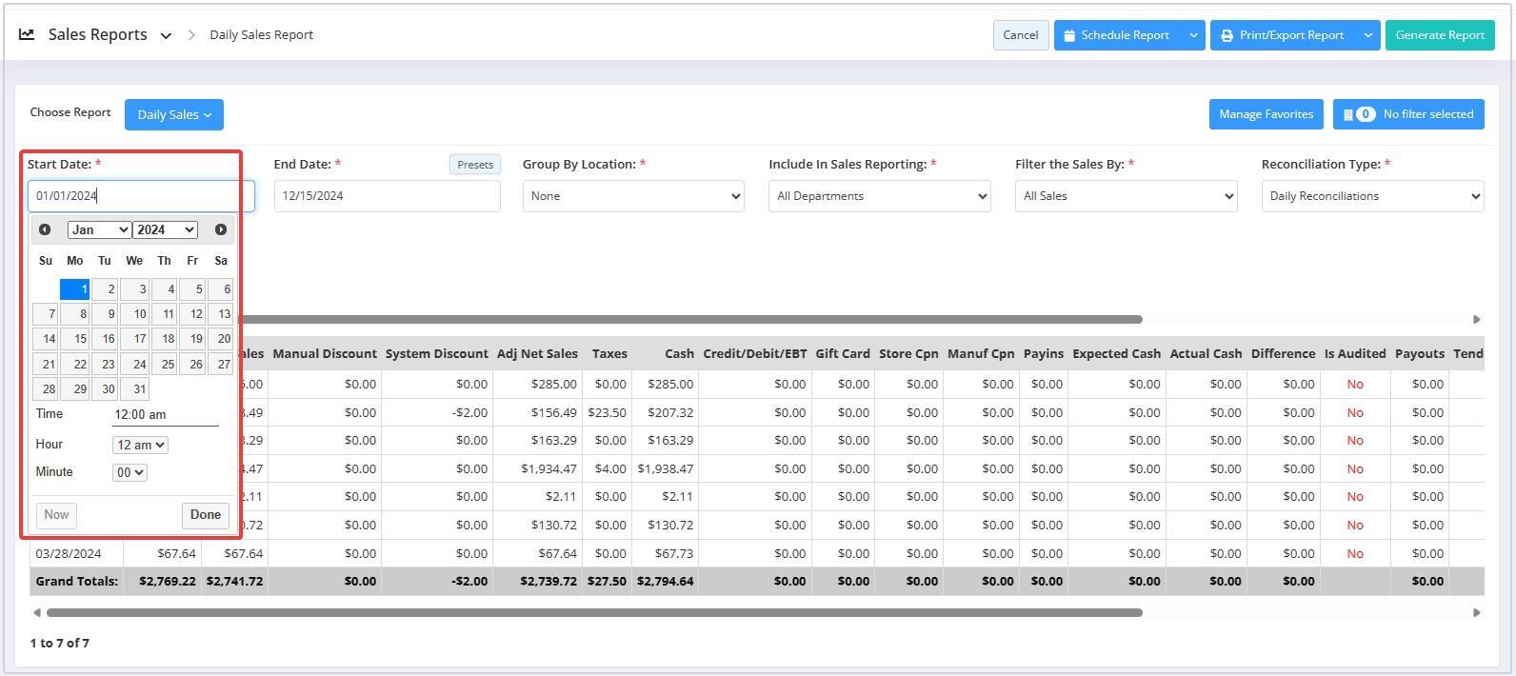
Task: Open the year dropdown showing 2024
Action: coord(165,229)
